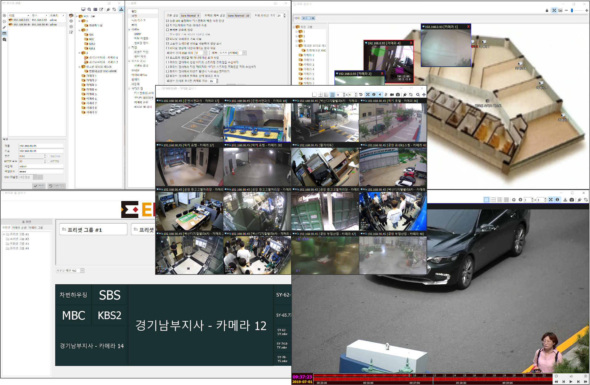Click the lock icon in the map monitor toolbar
590x385 pixels.
point(547,10)
